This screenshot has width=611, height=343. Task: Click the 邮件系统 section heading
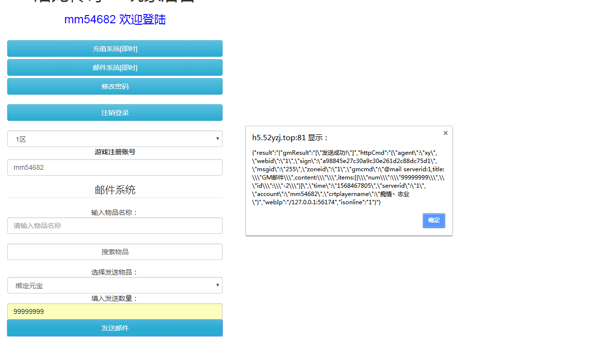point(114,190)
